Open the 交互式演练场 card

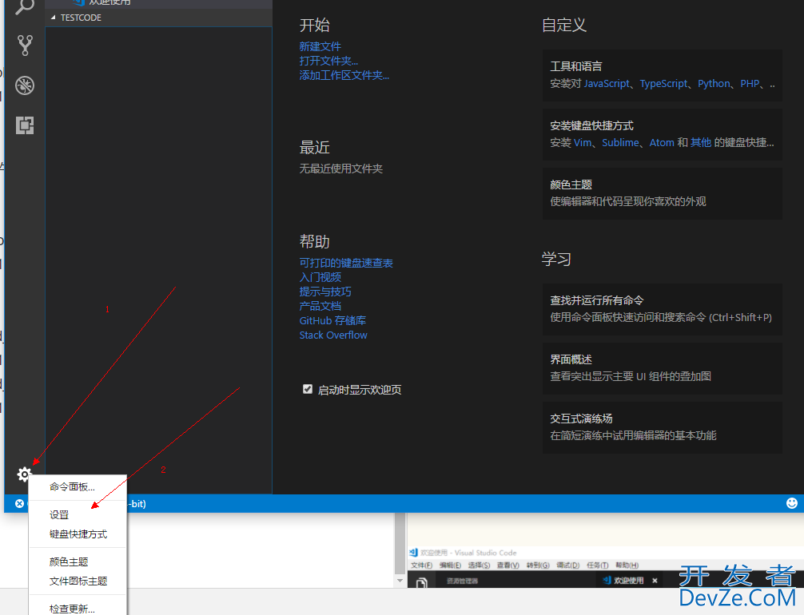(663, 427)
